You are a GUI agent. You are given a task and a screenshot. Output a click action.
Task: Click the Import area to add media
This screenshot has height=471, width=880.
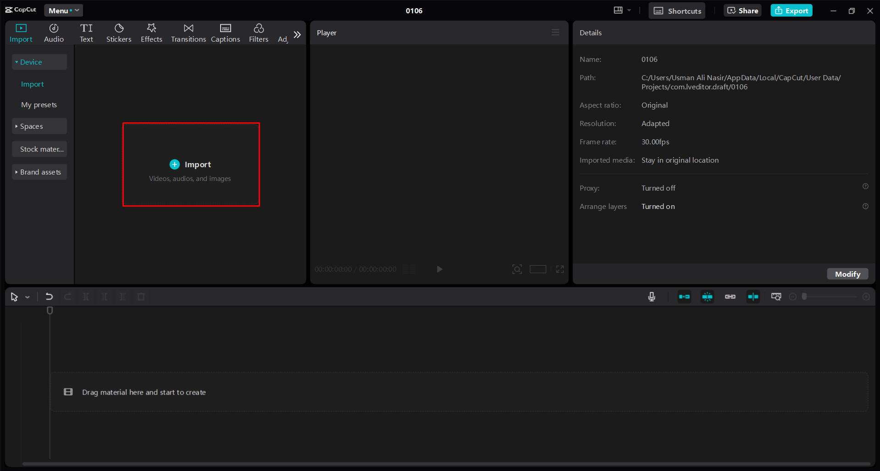(191, 164)
